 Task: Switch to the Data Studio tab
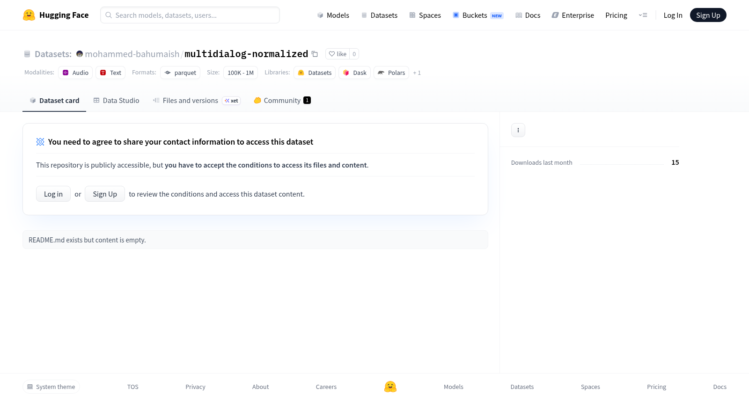click(x=117, y=101)
